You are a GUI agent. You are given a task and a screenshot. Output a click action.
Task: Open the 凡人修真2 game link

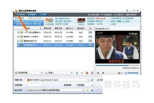[126, 21]
